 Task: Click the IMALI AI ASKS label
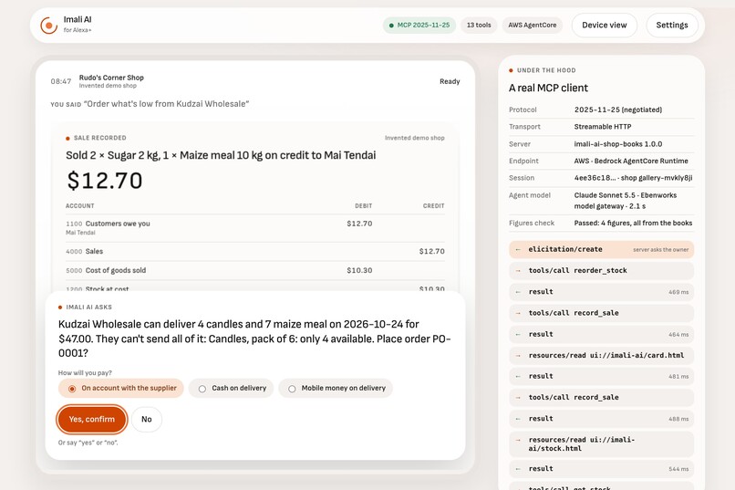tap(89, 308)
